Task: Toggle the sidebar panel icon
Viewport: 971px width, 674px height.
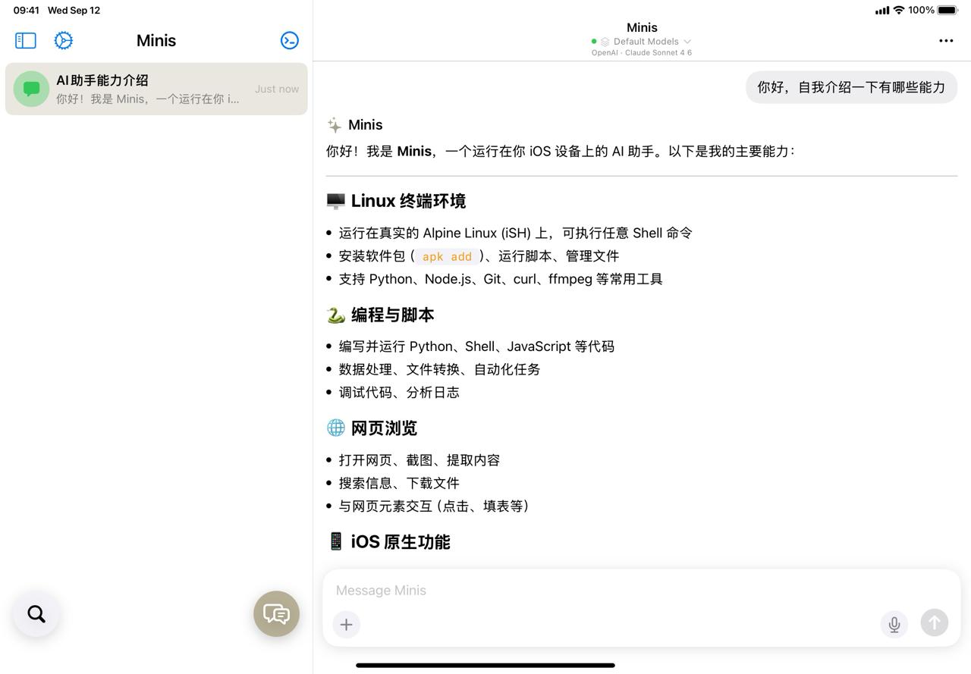Action: [26, 40]
